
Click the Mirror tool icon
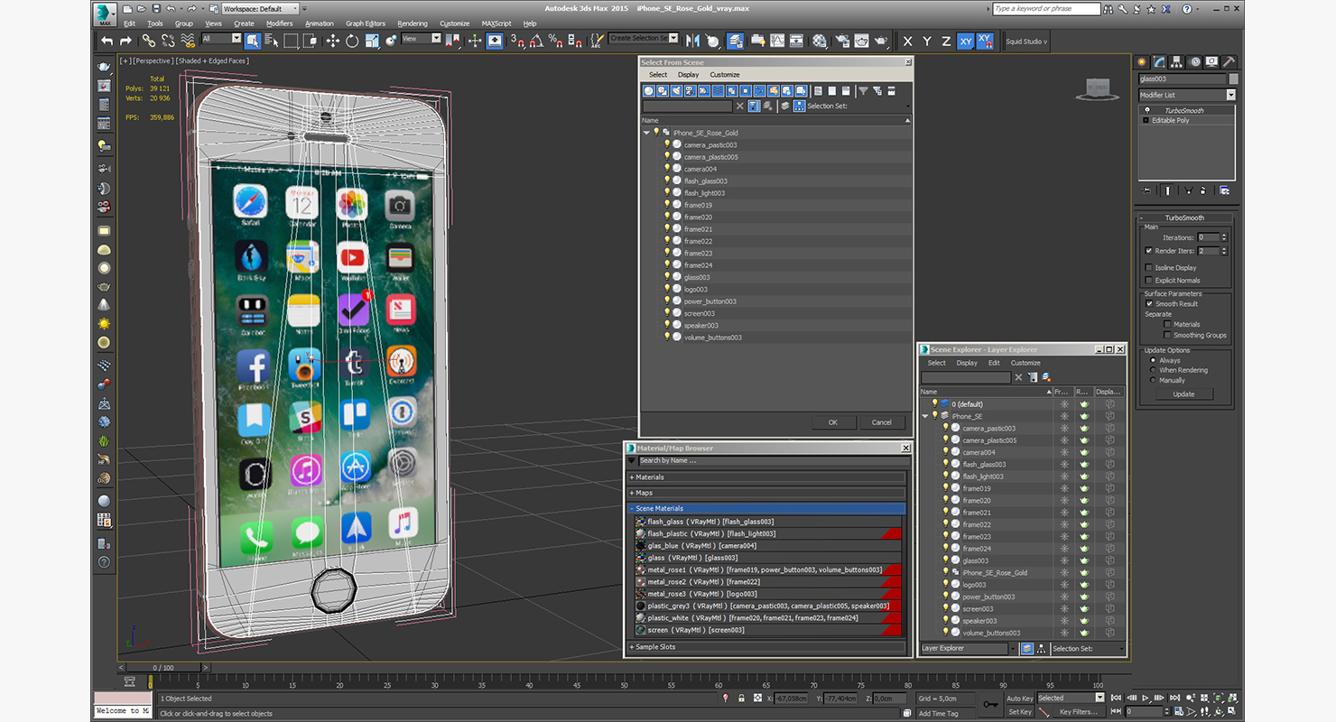click(693, 41)
